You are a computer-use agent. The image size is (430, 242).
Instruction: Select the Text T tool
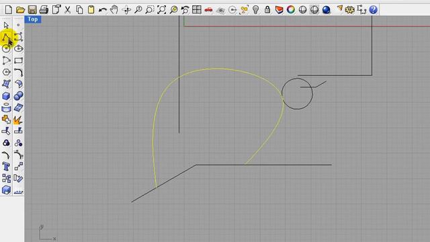click(x=6, y=167)
